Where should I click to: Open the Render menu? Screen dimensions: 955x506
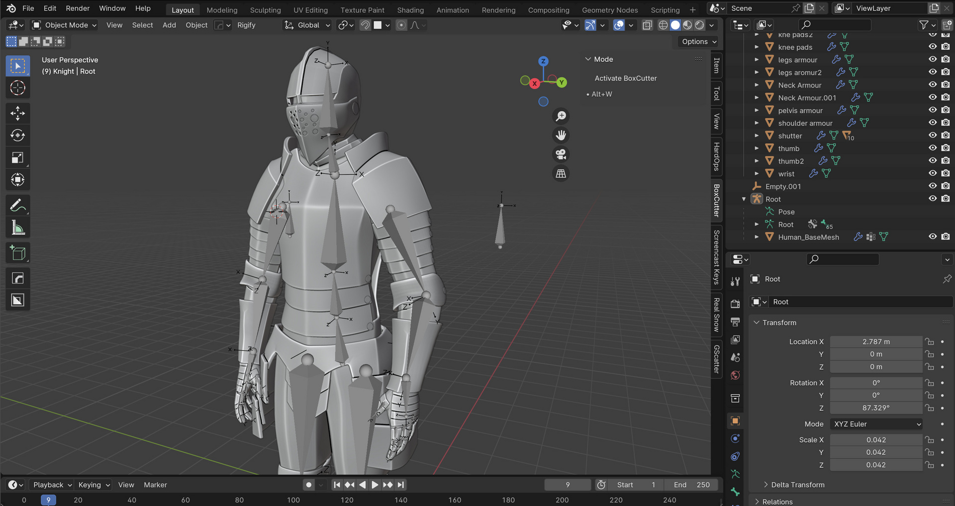pyautogui.click(x=78, y=8)
